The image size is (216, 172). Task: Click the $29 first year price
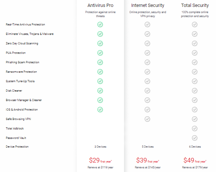tap(100, 160)
